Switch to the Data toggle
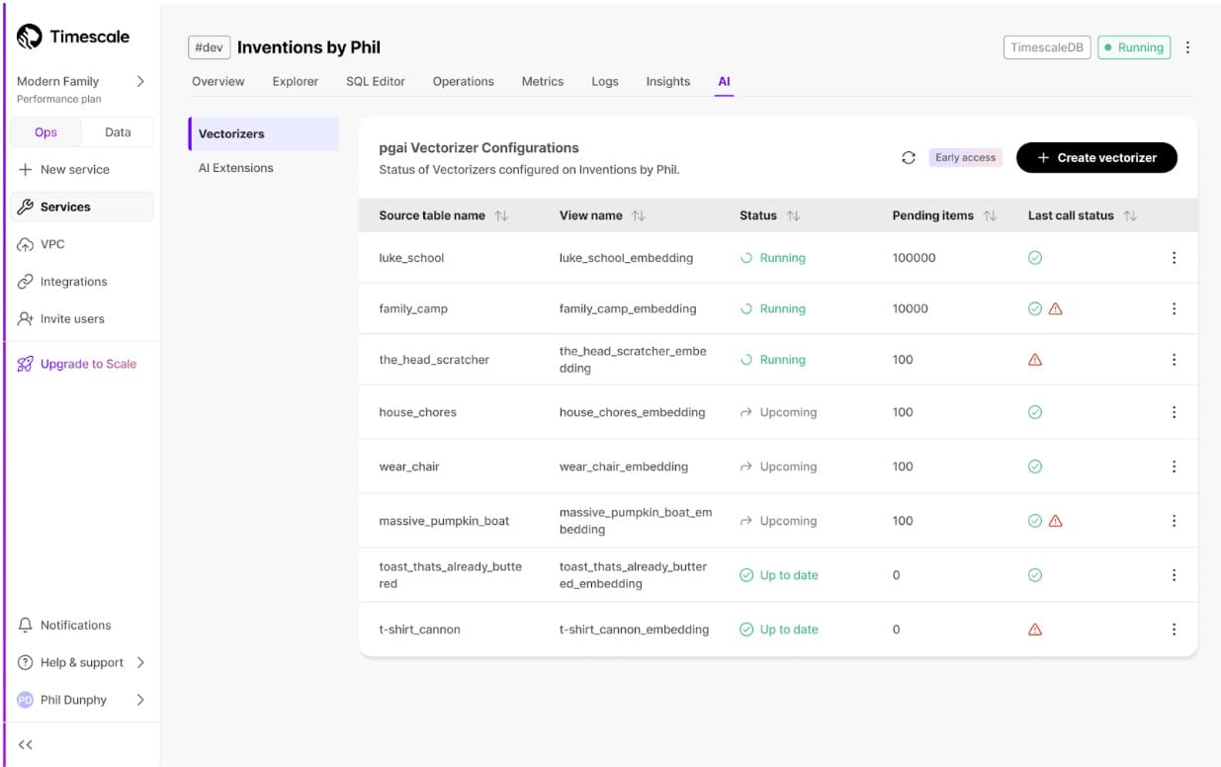Viewport: 1221px width, 767px height. (118, 132)
